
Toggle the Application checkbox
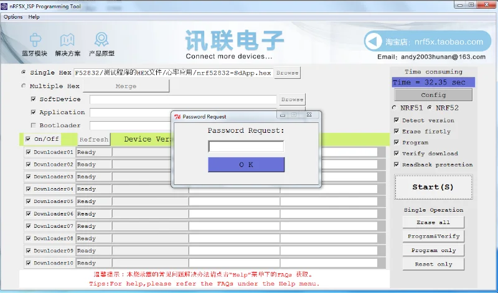coord(34,112)
